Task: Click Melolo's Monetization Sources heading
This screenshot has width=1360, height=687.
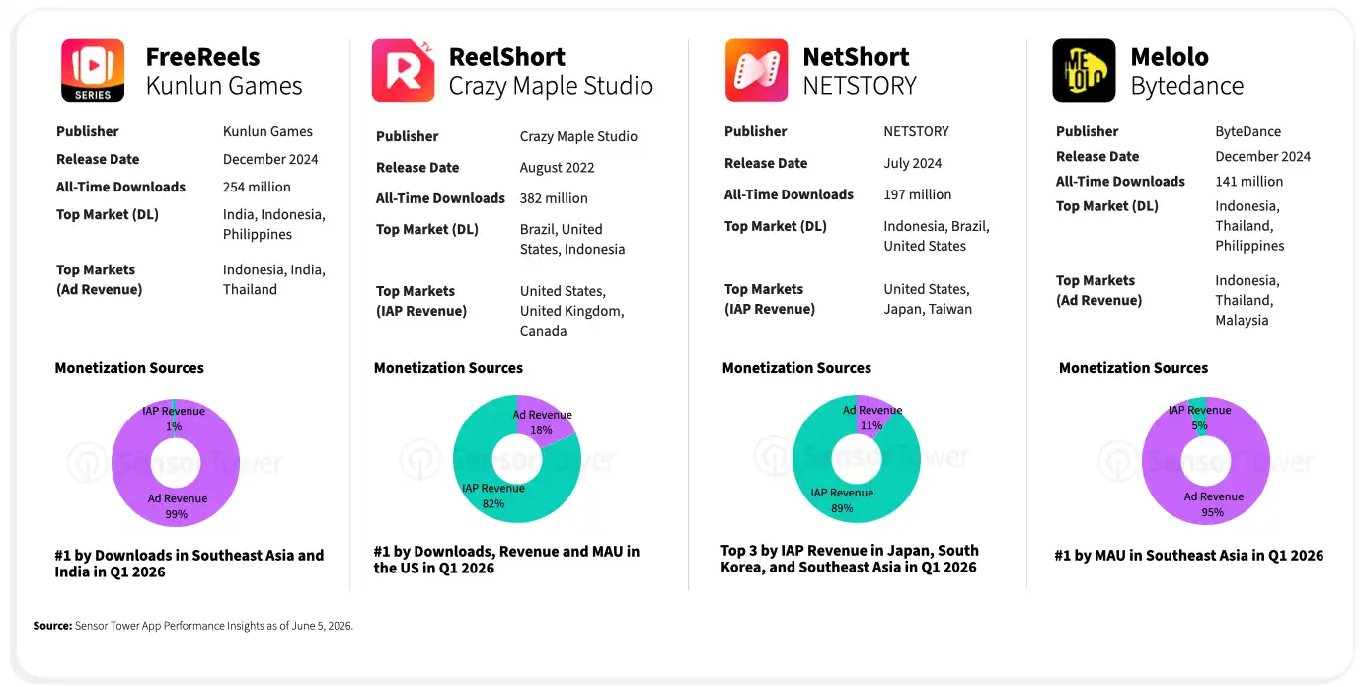Action: click(x=1133, y=368)
